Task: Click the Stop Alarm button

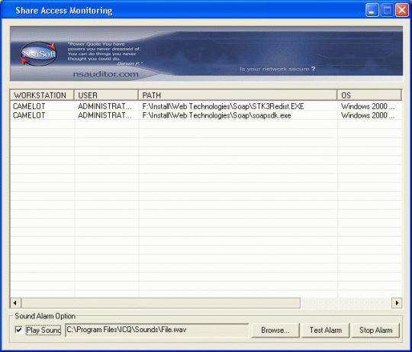Action: 375,330
